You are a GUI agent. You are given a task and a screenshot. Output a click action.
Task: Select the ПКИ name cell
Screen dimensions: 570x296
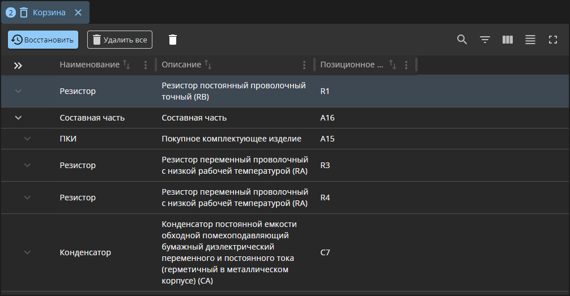click(68, 139)
